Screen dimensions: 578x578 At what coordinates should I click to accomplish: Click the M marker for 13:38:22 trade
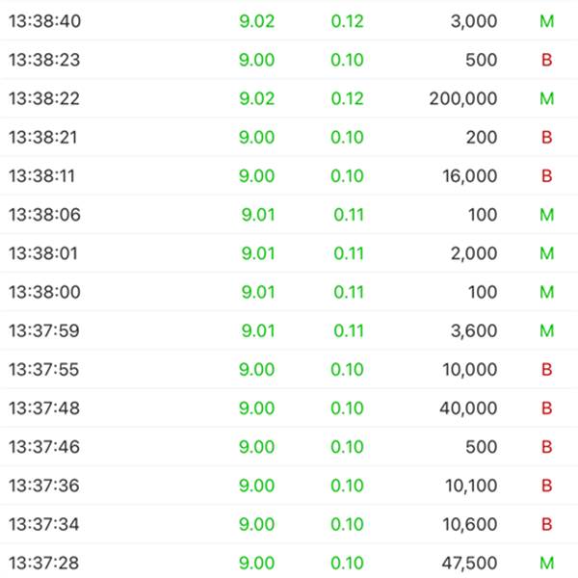(x=547, y=98)
